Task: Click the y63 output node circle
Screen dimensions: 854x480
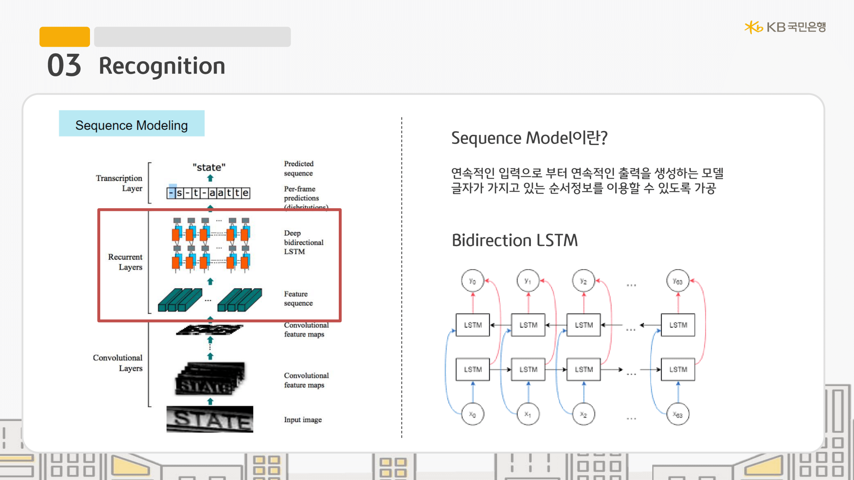Action: click(x=678, y=281)
